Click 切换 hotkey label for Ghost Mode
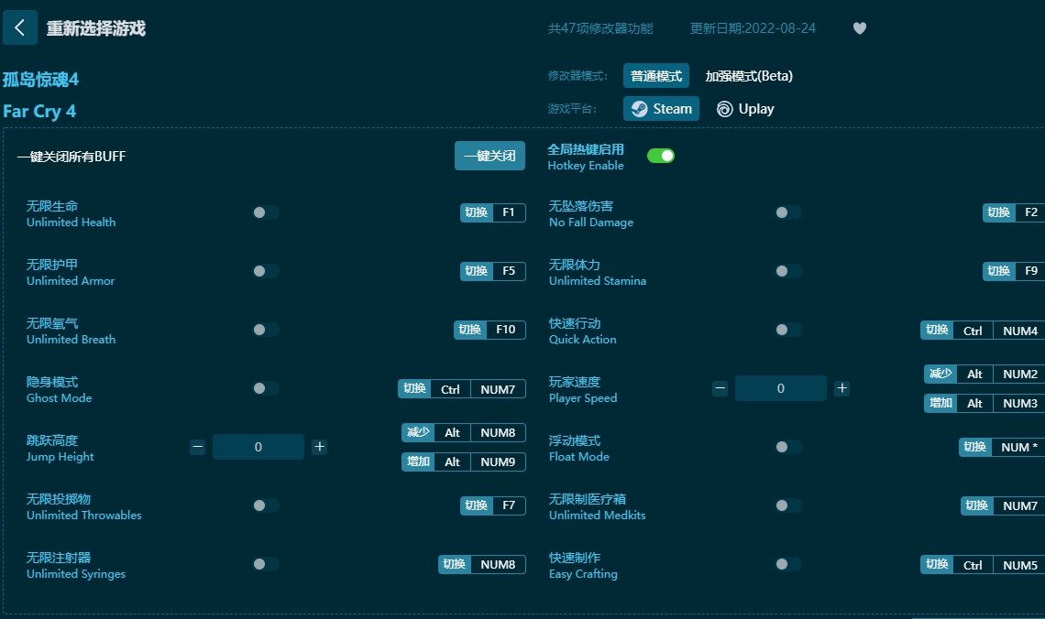Image resolution: width=1045 pixels, height=619 pixels. pos(414,388)
